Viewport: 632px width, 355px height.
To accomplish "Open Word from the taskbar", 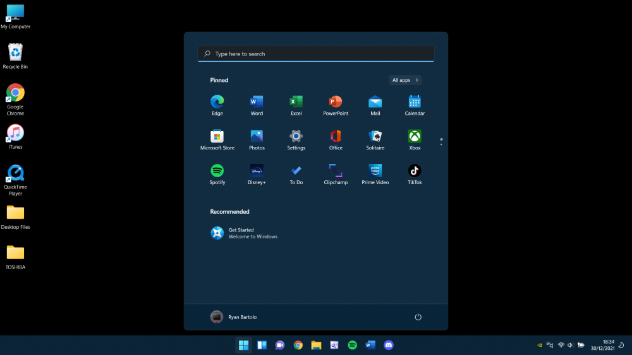I will click(370, 345).
